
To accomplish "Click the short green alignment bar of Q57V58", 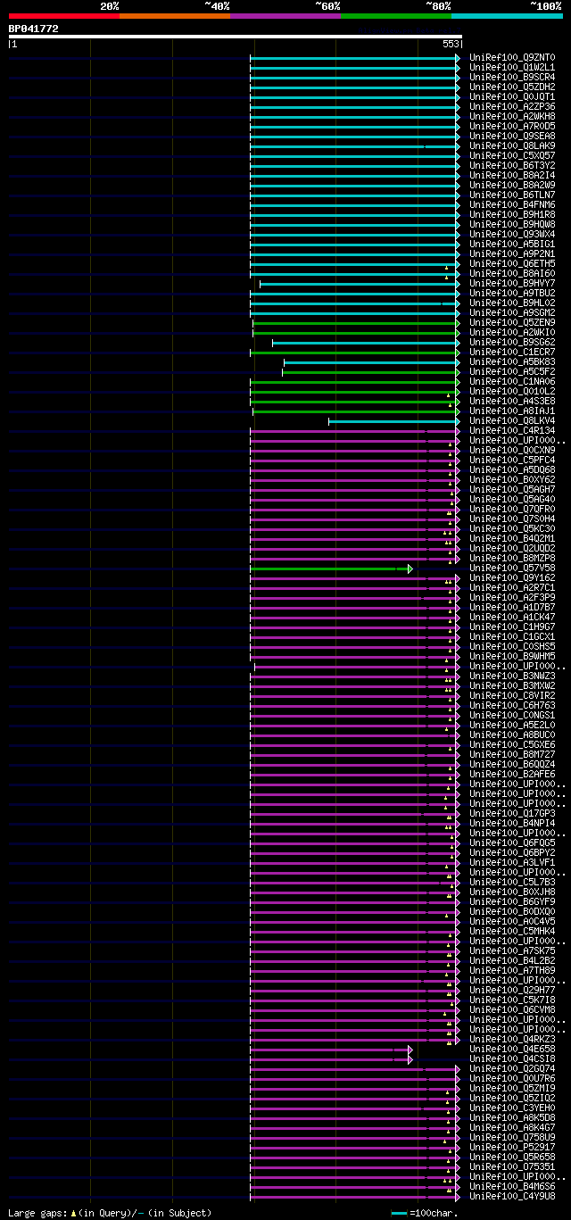I will coord(330,569).
